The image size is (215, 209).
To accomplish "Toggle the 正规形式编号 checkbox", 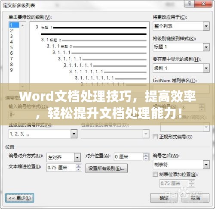I will pos(155,137).
